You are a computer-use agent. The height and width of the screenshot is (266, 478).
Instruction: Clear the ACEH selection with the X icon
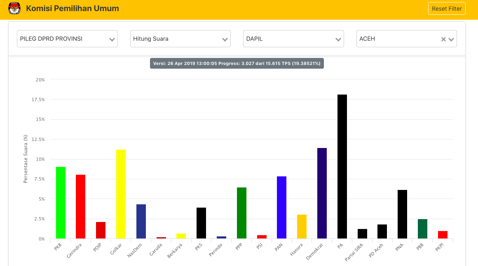click(x=443, y=39)
